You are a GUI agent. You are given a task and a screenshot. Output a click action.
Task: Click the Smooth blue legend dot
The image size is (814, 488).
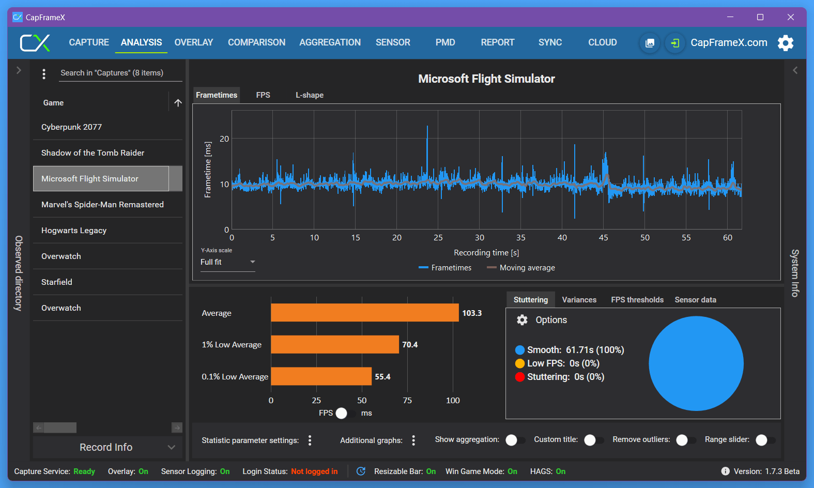[520, 350]
